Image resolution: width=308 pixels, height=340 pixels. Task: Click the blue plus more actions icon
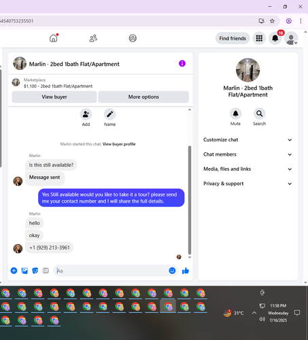pos(14,271)
